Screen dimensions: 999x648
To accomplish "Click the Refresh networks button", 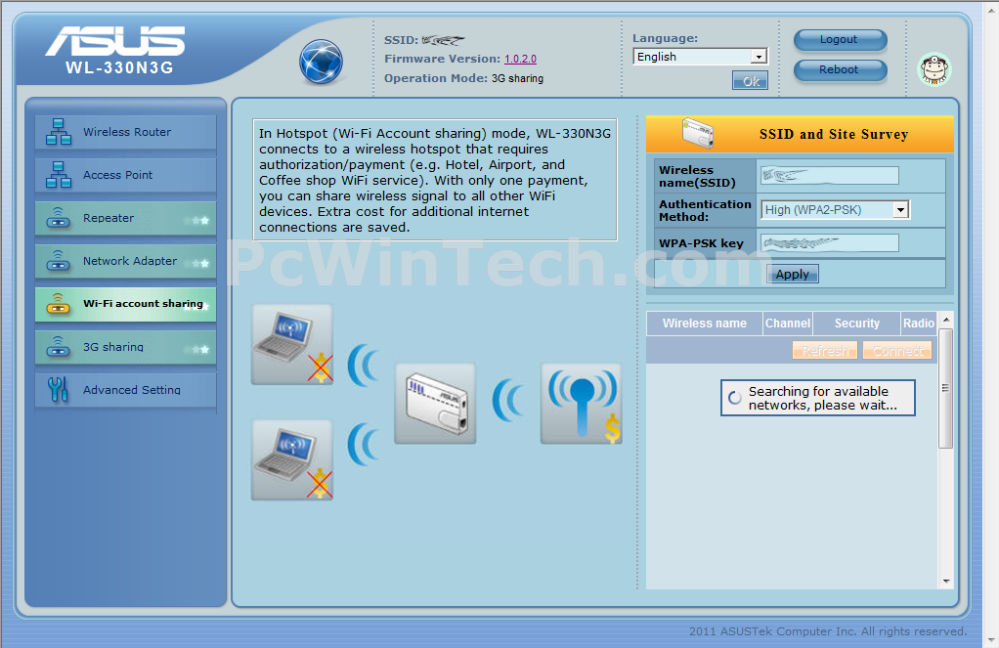I will (825, 351).
